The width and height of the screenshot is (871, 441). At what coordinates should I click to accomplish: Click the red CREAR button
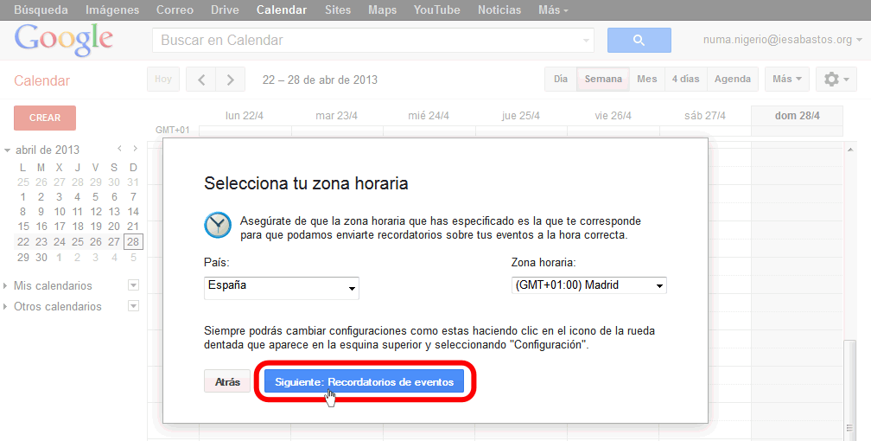click(x=45, y=118)
